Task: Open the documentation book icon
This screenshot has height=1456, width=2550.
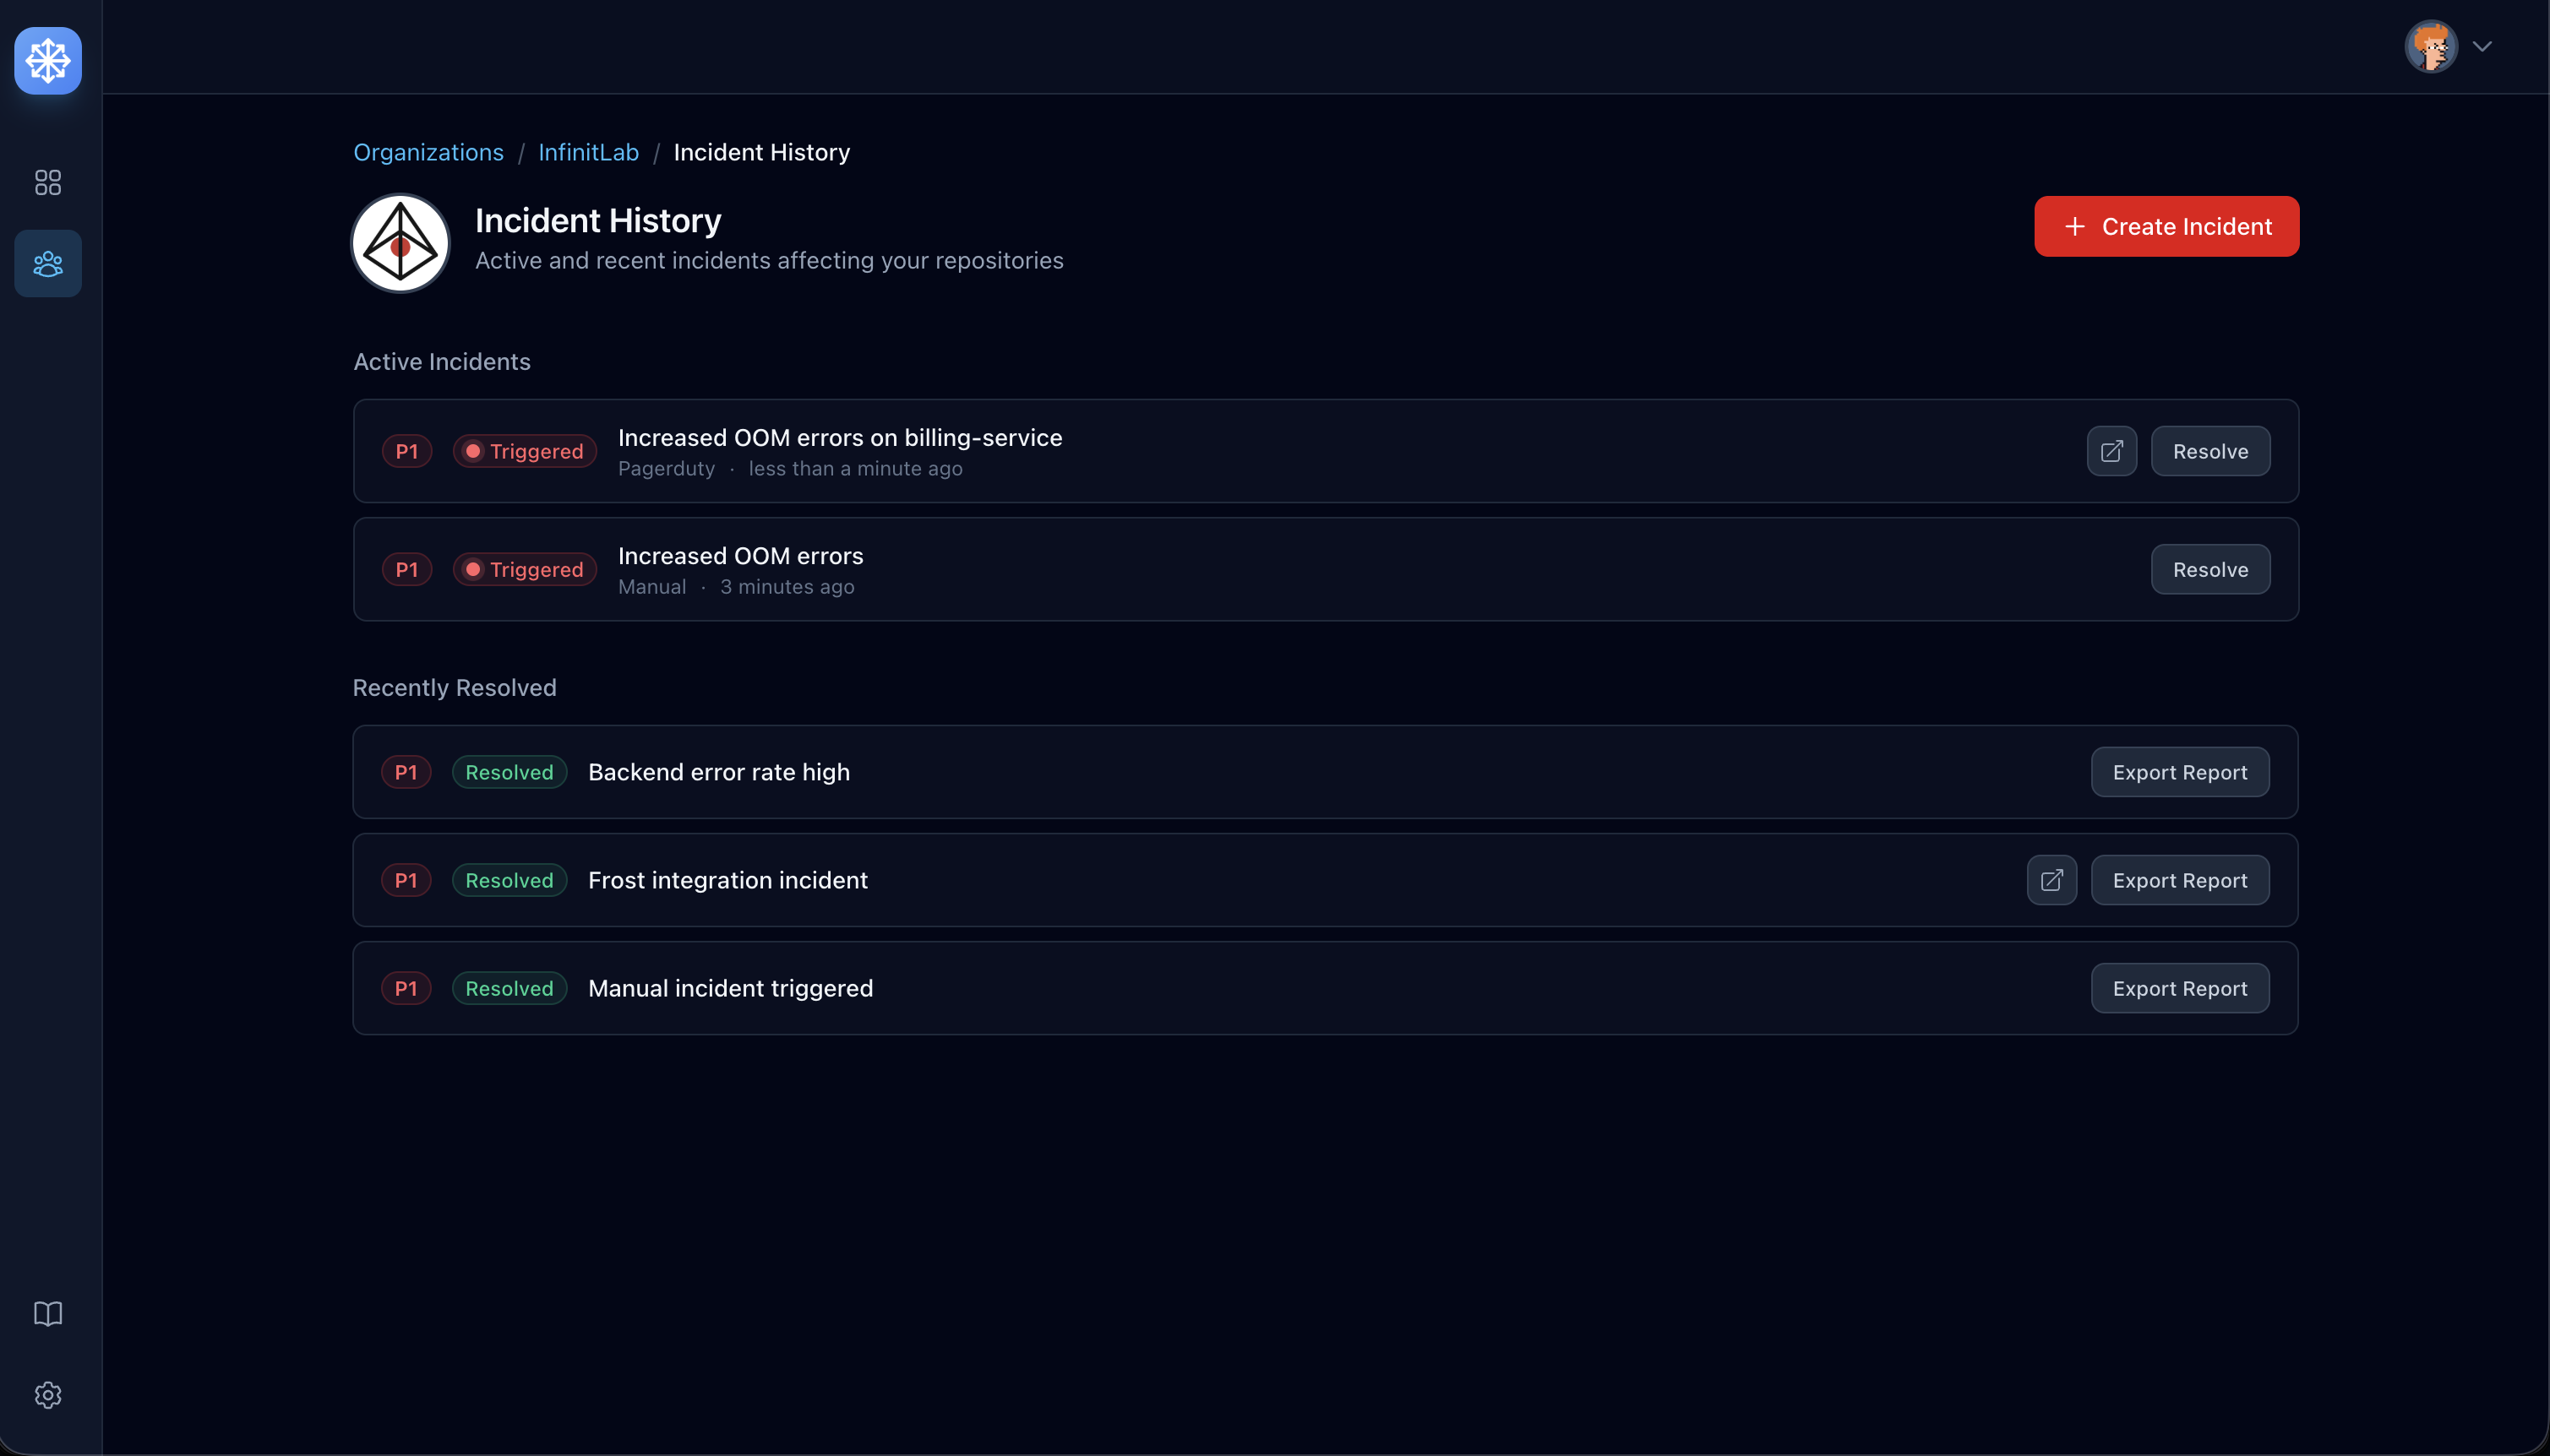Action: coord(48,1313)
